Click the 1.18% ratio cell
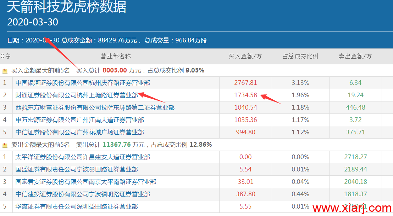 (x=300, y=107)
